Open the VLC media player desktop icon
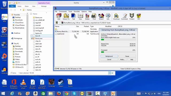The image size is (171, 96). coord(23,84)
